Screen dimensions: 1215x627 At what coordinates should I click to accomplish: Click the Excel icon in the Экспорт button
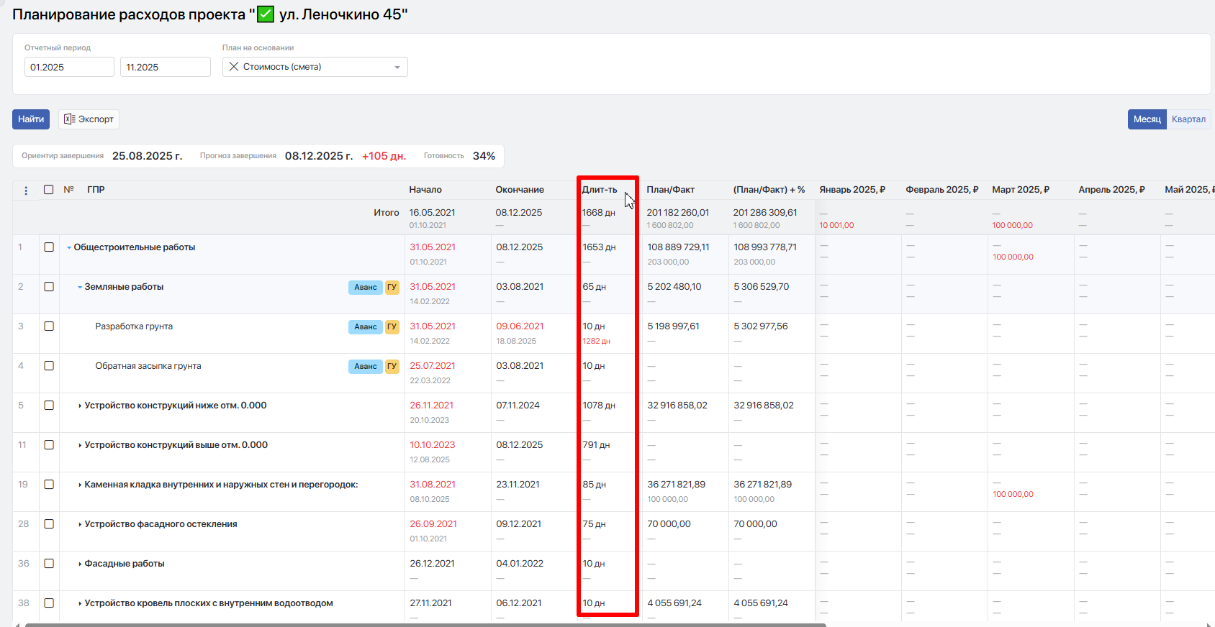69,119
